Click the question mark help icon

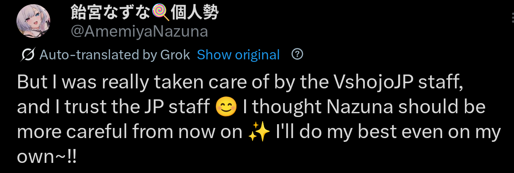(298, 54)
